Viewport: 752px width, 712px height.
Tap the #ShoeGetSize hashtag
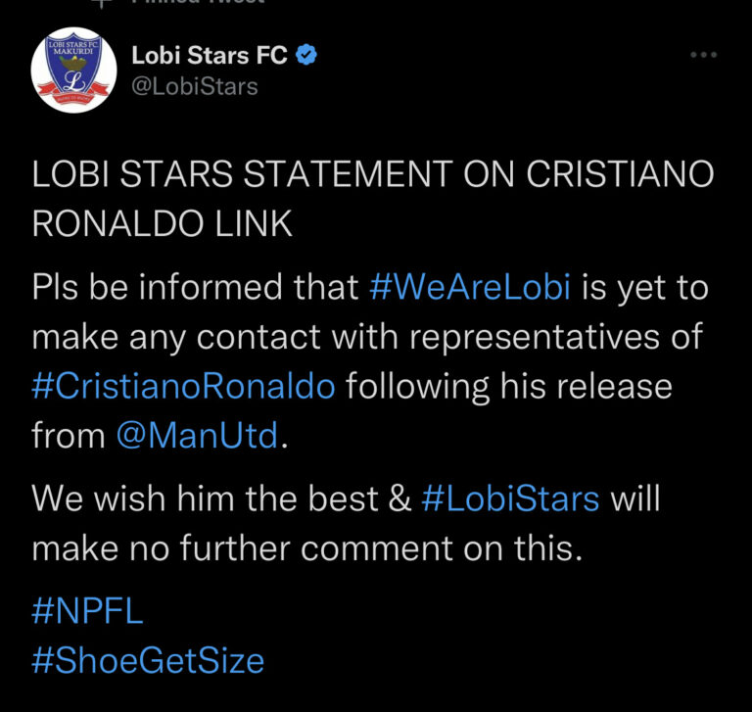[x=148, y=660]
